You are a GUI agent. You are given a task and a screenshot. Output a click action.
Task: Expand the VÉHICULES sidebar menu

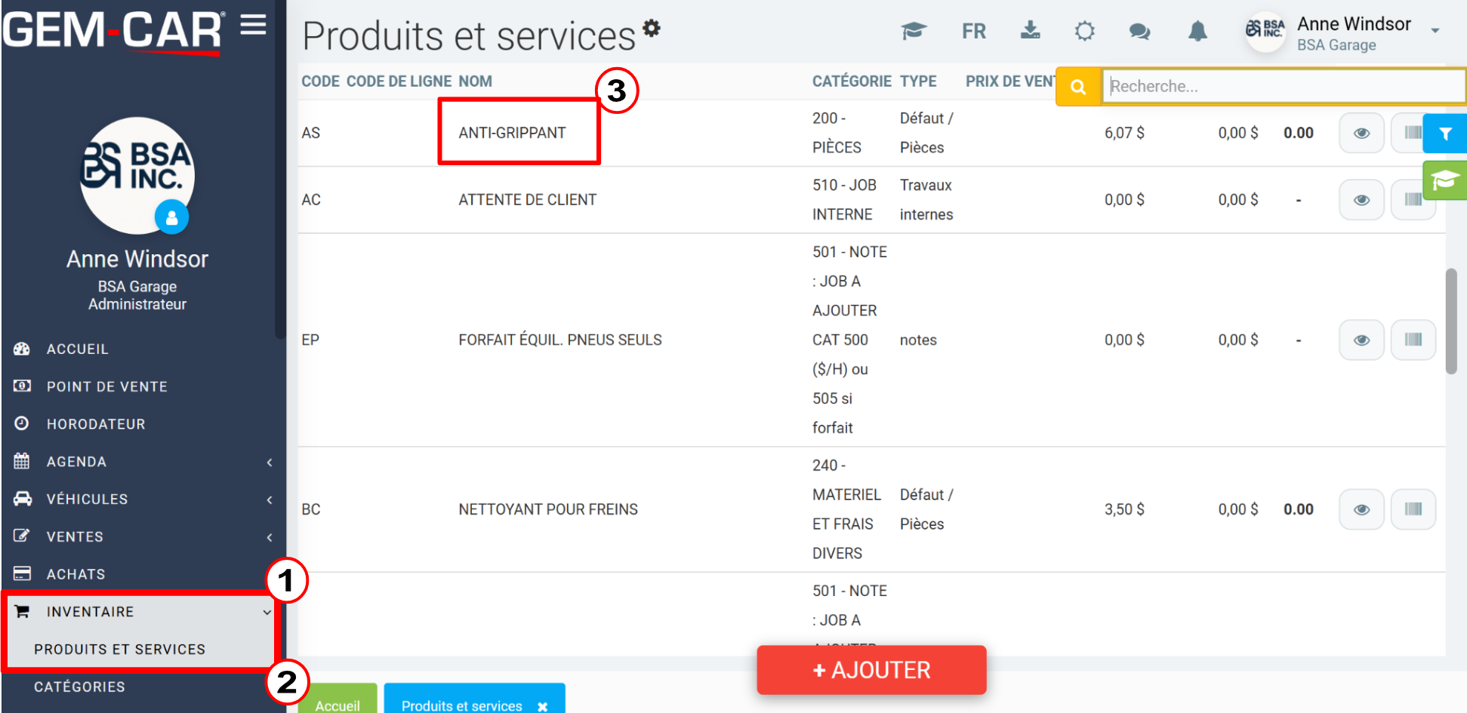tap(142, 499)
